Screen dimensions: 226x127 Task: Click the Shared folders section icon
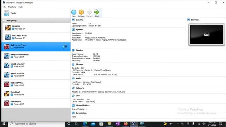point(73,105)
